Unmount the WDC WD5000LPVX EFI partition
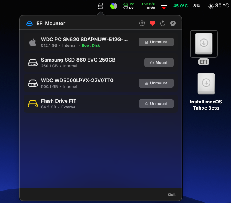This screenshot has height=203, width=231. 156,83
